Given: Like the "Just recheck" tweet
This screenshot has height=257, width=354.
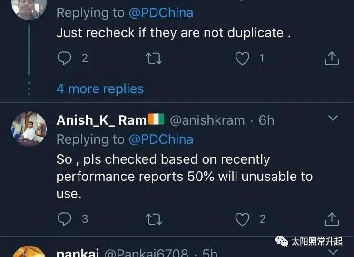Looking at the screenshot, I should 243,58.
